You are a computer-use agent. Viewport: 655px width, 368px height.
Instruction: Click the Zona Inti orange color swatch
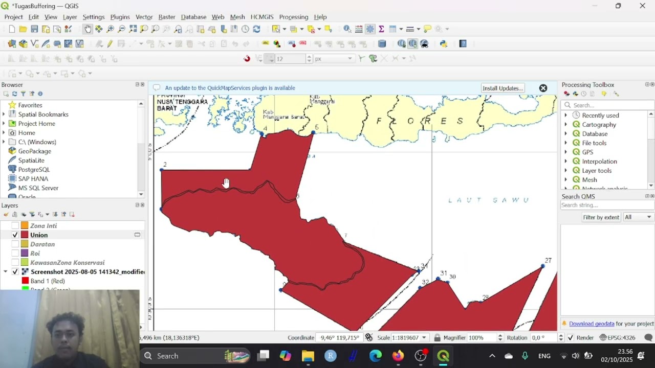point(25,225)
